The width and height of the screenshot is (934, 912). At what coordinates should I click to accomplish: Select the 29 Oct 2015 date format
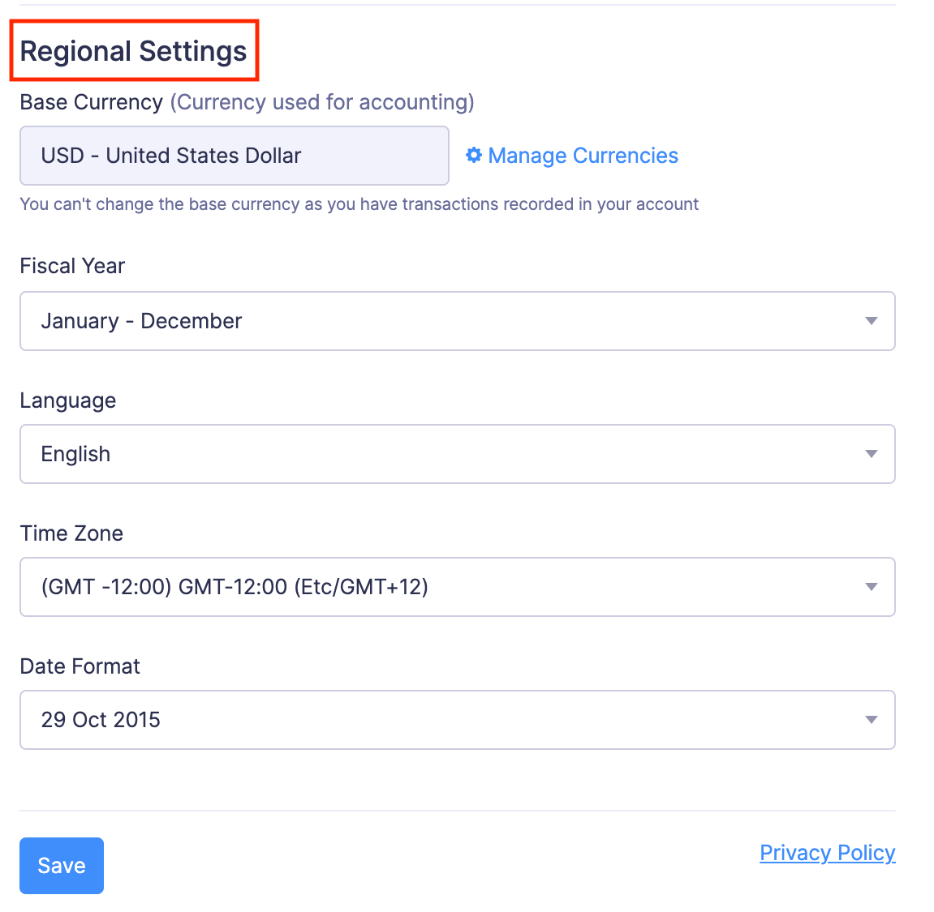[101, 720]
